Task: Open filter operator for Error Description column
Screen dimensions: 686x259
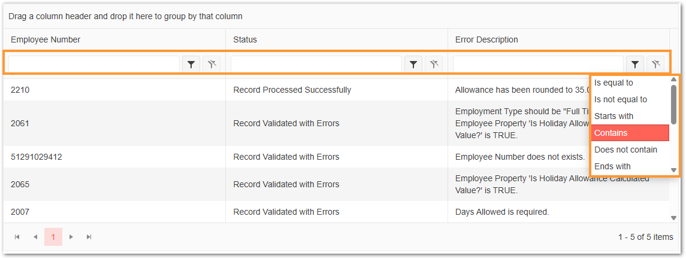Action: point(635,64)
